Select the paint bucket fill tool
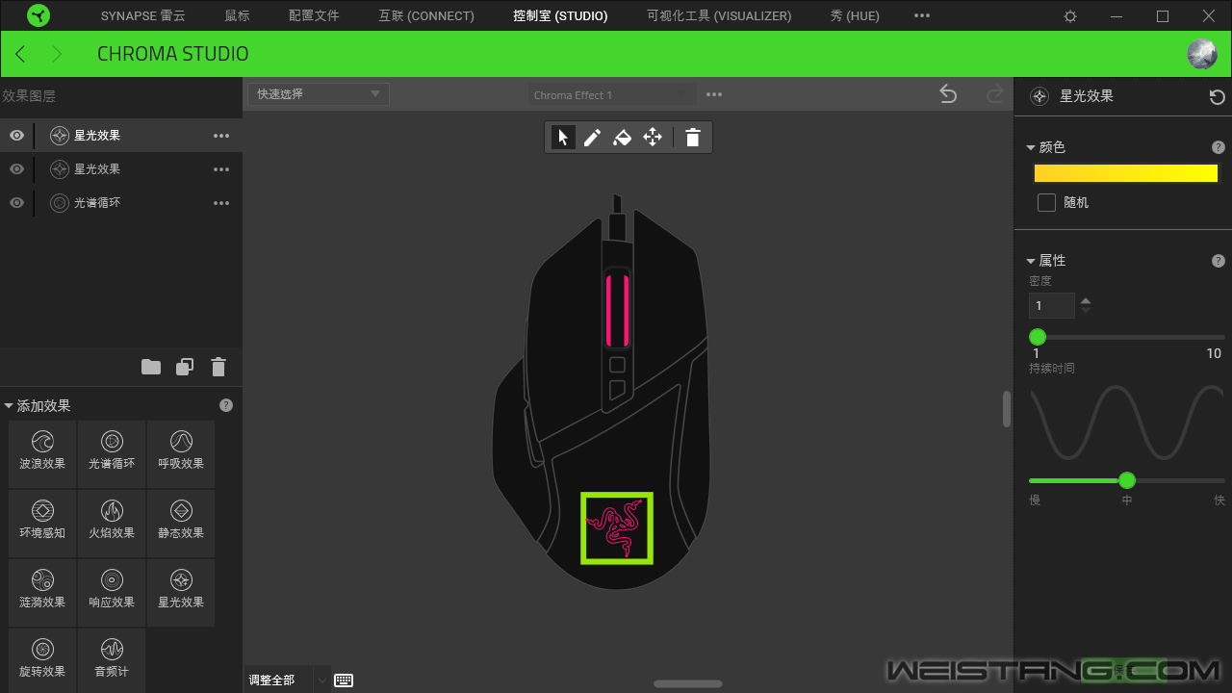The width and height of the screenshot is (1232, 693). pyautogui.click(x=622, y=138)
